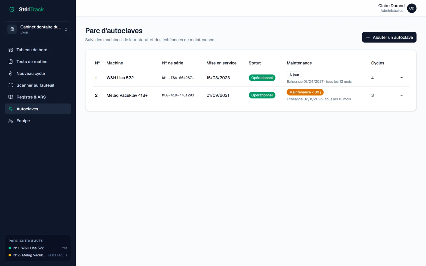This screenshot has width=426, height=266.
Task: Go to Tests de routine
Action: point(38,61)
